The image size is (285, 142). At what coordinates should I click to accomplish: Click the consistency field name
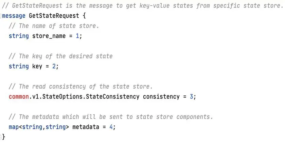(161, 96)
